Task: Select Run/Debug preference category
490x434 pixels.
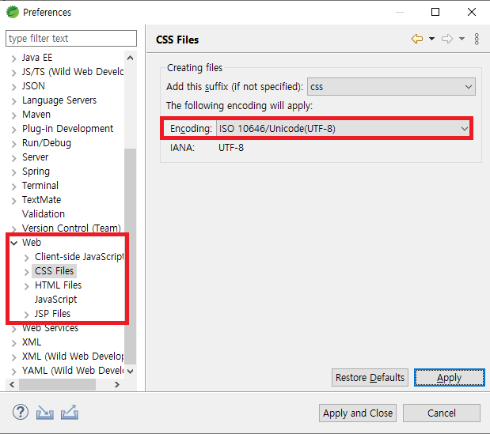Action: coord(47,143)
